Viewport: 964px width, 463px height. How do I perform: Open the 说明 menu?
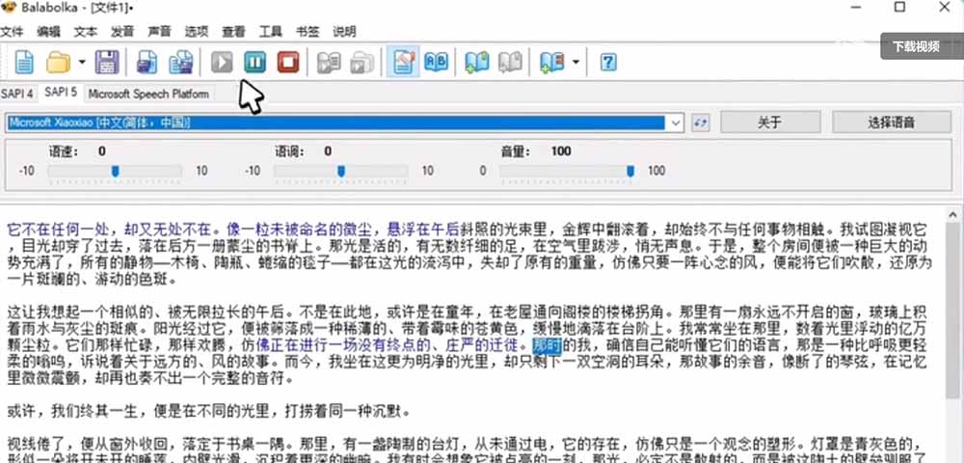pos(344,32)
